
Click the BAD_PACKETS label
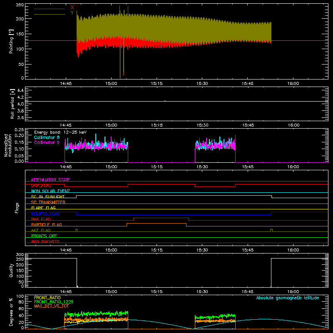(45, 241)
